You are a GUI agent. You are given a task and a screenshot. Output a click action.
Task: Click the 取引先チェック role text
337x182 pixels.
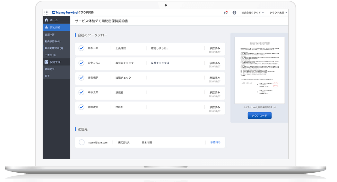(125, 63)
